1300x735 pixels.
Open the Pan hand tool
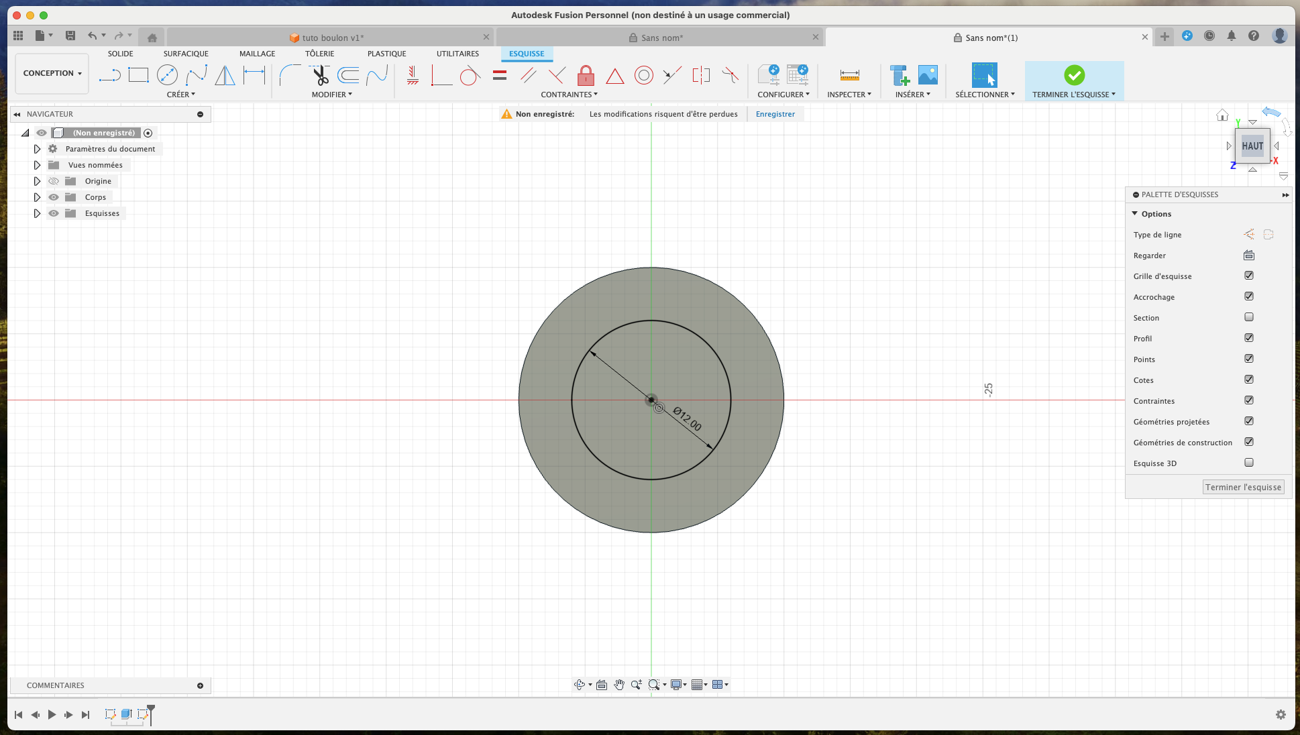pyautogui.click(x=618, y=685)
